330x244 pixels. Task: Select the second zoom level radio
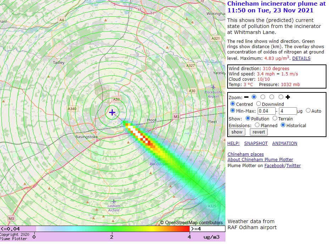point(263,97)
